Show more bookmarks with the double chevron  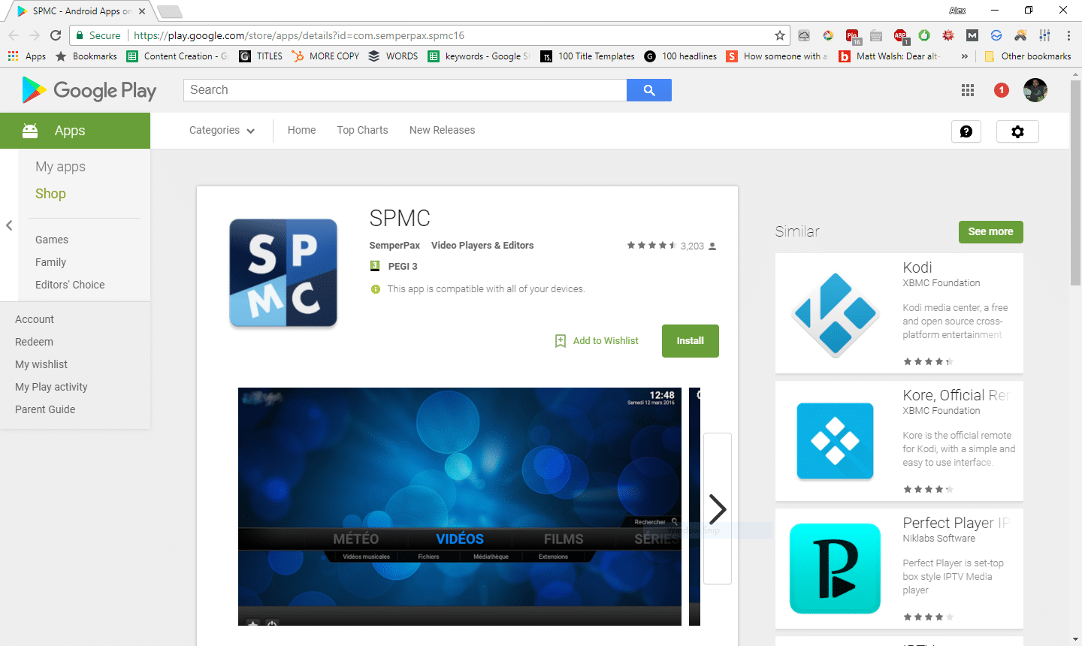coord(964,56)
